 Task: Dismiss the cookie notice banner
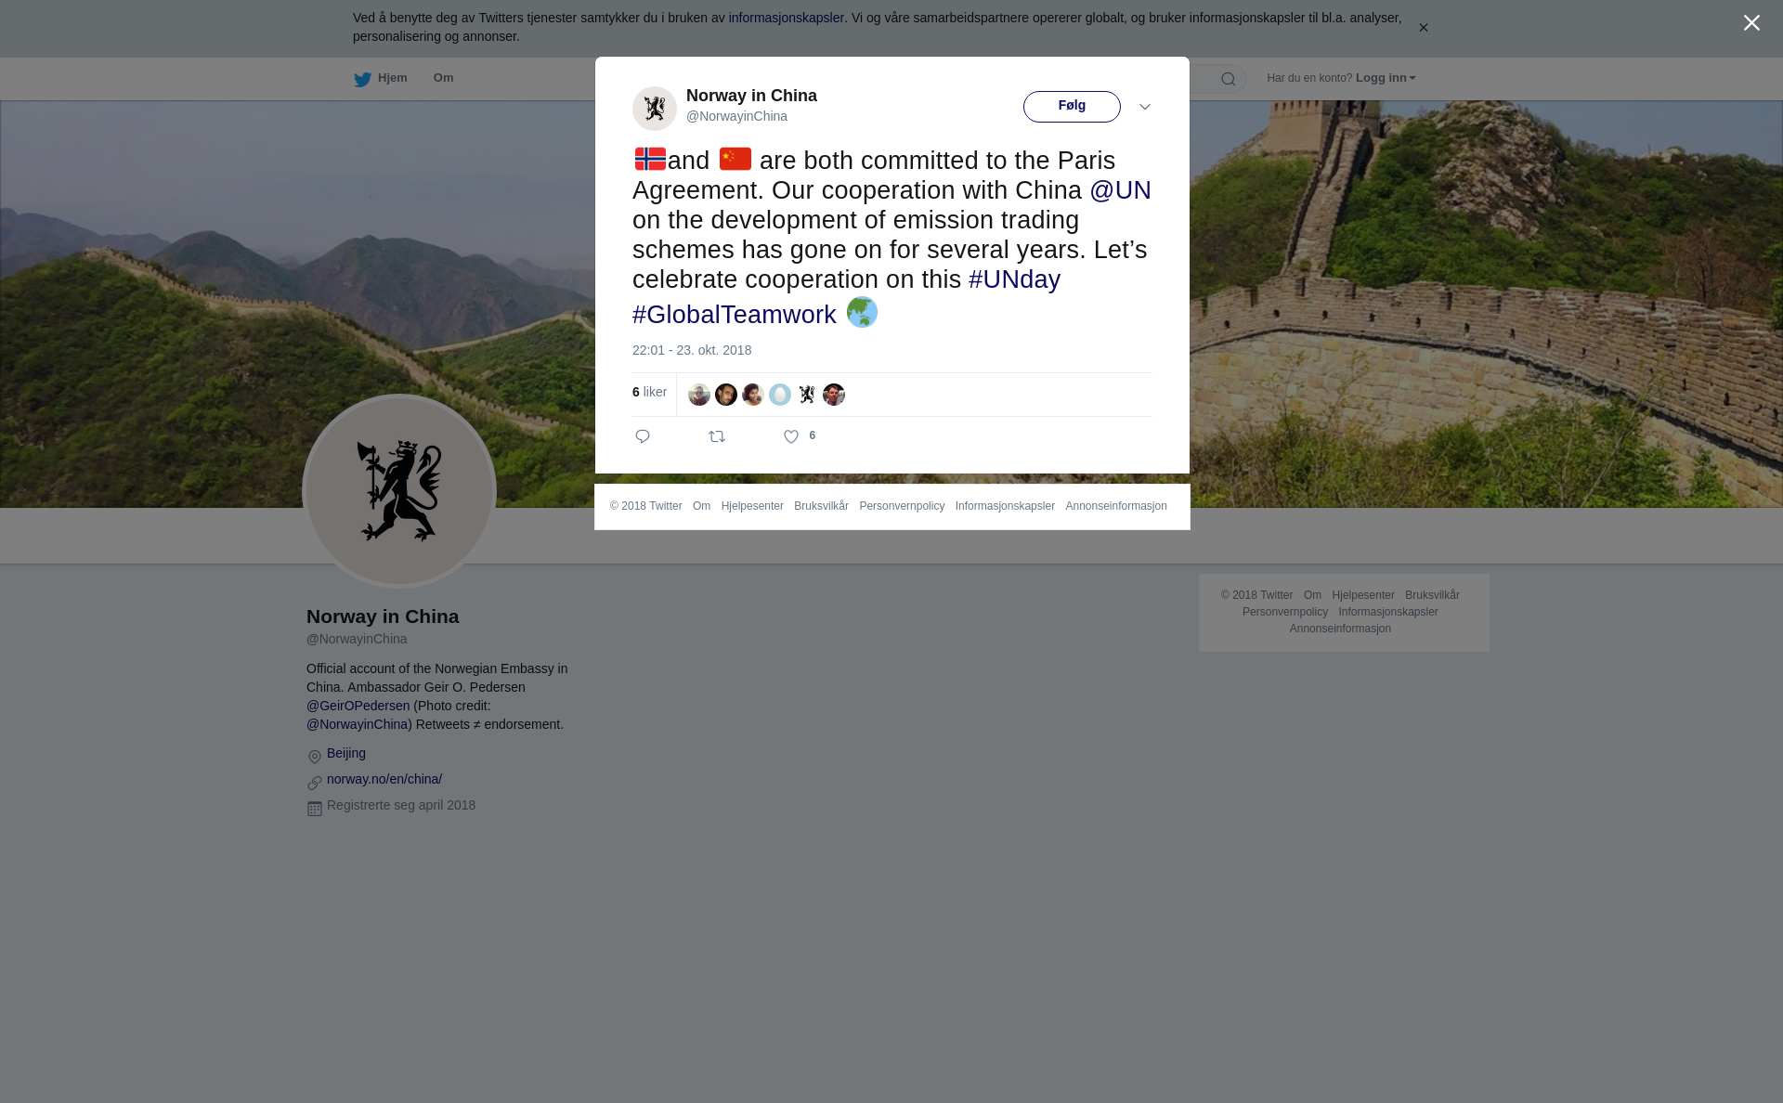(1423, 28)
